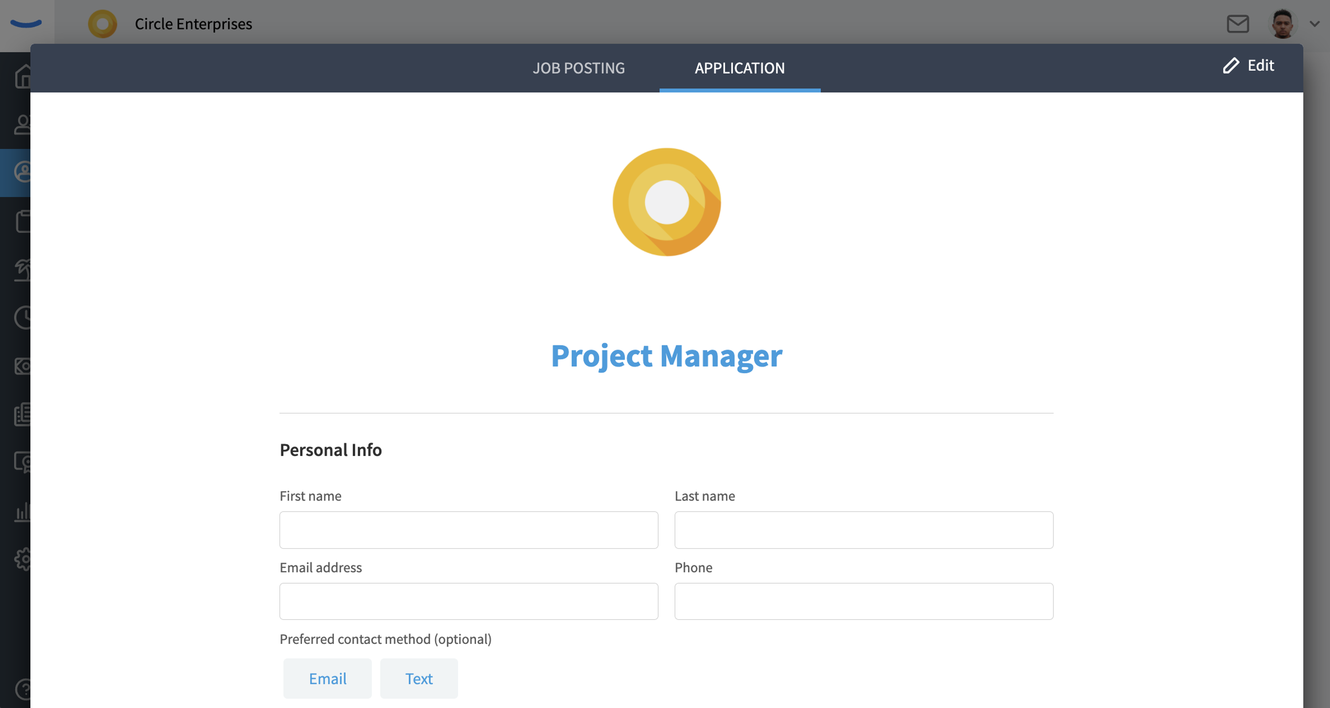Open the palm tree time-off icon

pyautogui.click(x=23, y=270)
